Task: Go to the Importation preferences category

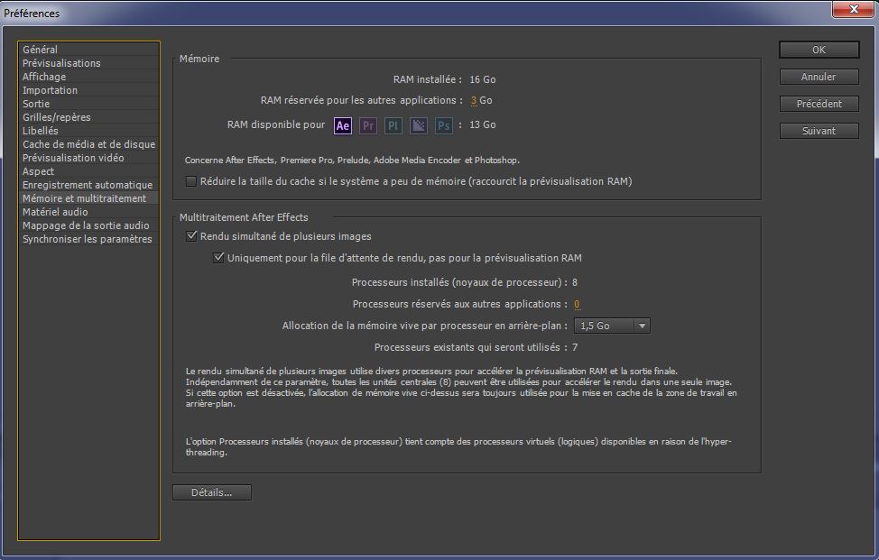Action: pos(88,89)
